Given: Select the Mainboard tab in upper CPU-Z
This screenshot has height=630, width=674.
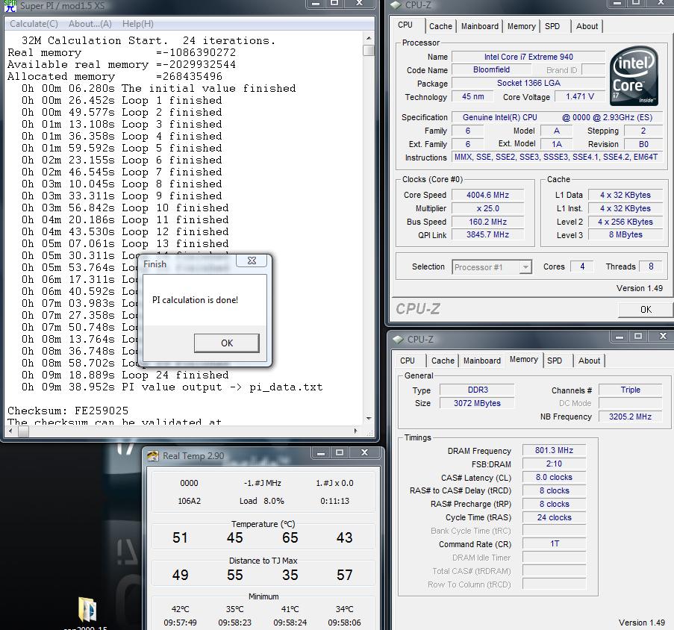Looking at the screenshot, I should click(x=480, y=26).
